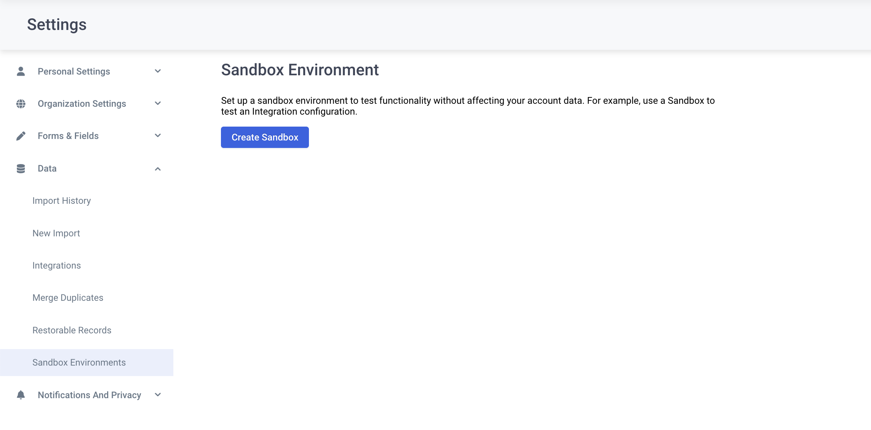The image size is (871, 430).
Task: Click the Notifications And Privacy bell icon
Action: tap(21, 395)
